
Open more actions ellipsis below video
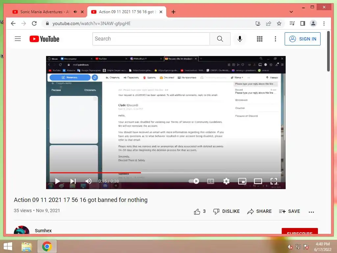tap(311, 212)
